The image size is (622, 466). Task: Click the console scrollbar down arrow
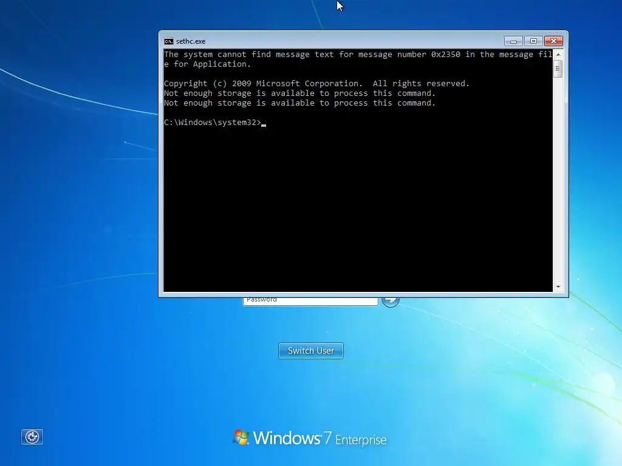(558, 287)
